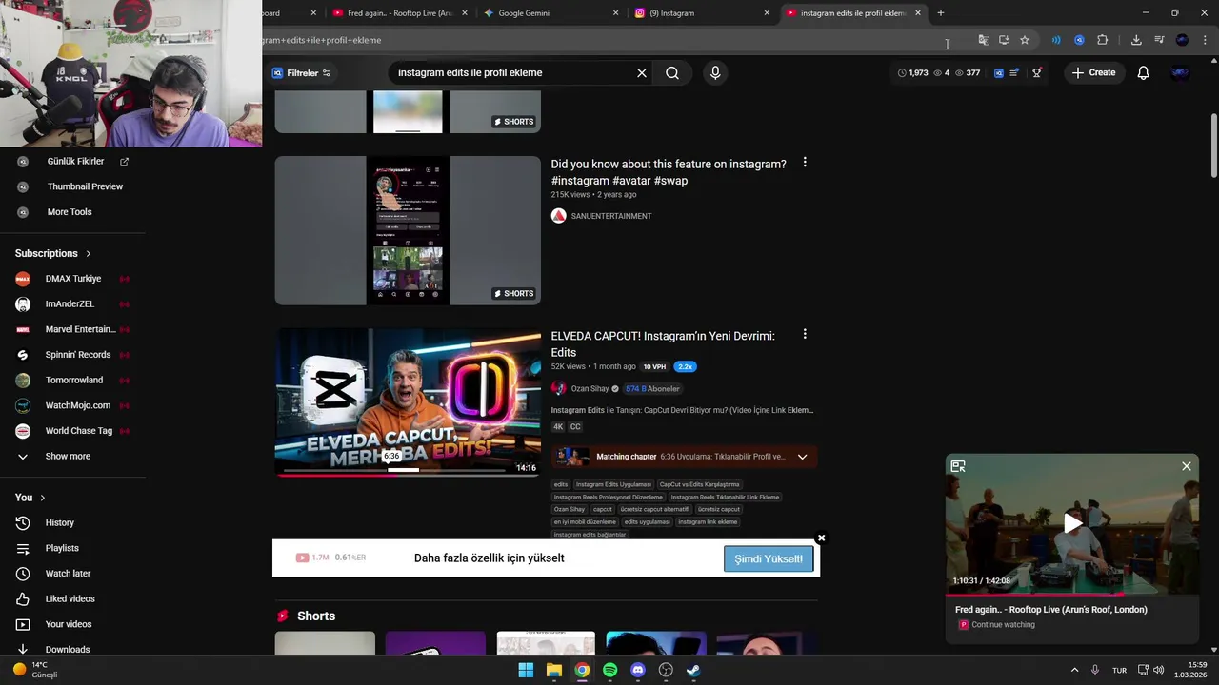Open Your videos in sidebar
The image size is (1219, 685).
[69, 625]
